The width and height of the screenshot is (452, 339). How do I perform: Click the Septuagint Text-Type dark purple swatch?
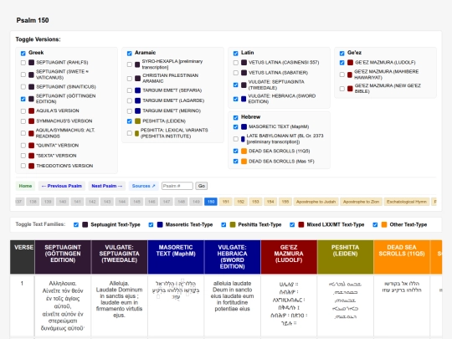point(85,225)
